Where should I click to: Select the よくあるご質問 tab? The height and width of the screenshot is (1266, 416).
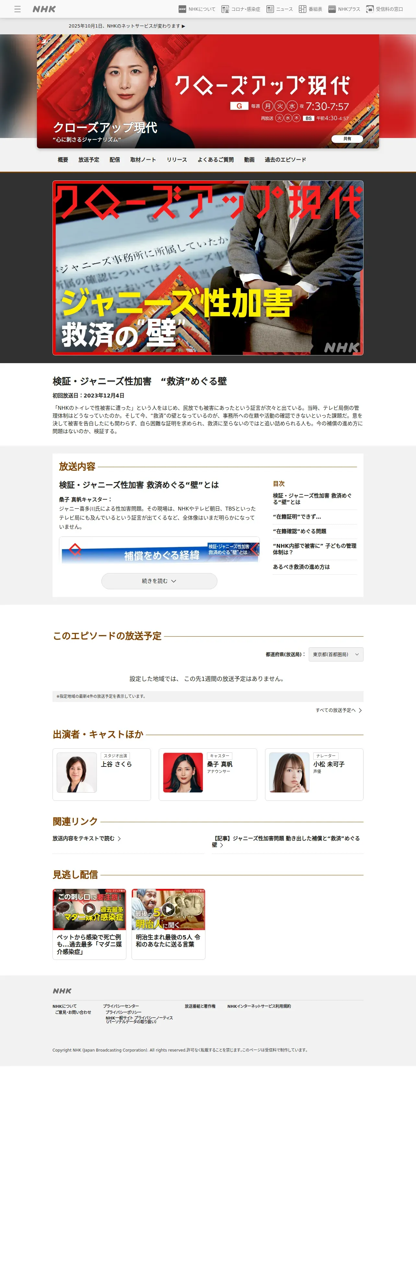(215, 160)
